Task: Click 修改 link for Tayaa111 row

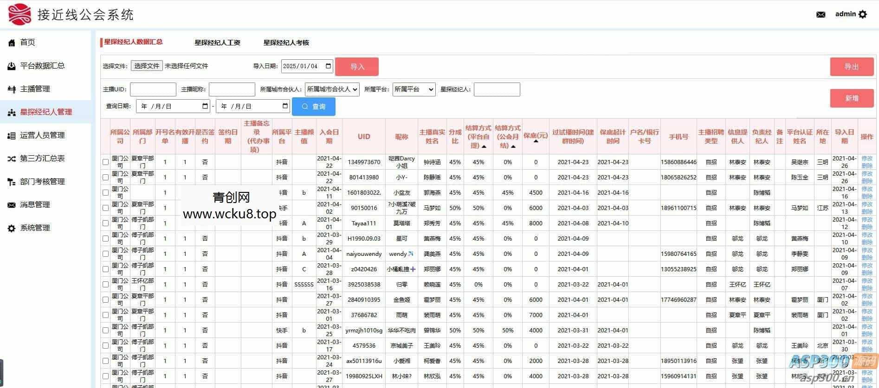Action: click(866, 220)
